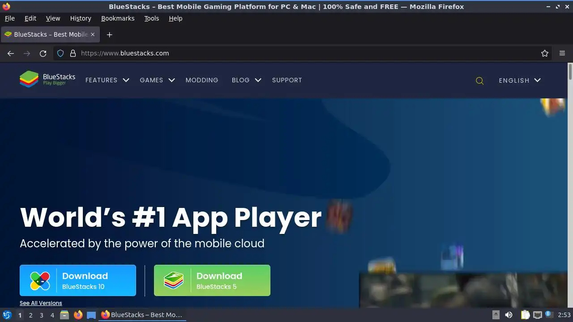The image size is (573, 322).
Task: Launch Firefox from taskbar quick launcher
Action: point(78,315)
